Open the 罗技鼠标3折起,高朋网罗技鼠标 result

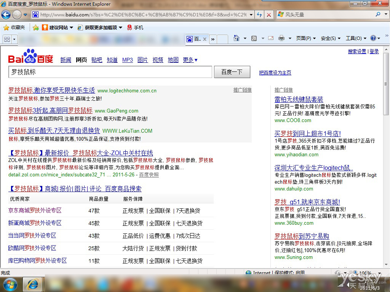pyautogui.click(x=51, y=110)
